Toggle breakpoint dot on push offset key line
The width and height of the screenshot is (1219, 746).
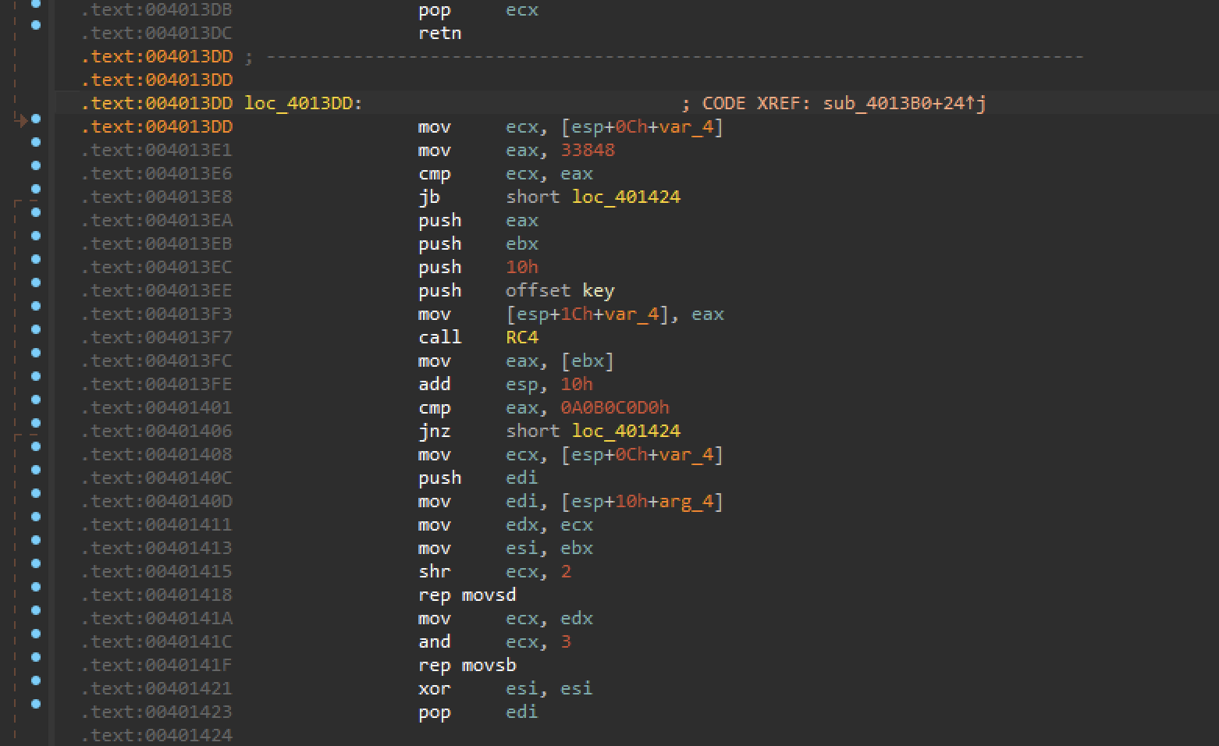coord(36,282)
